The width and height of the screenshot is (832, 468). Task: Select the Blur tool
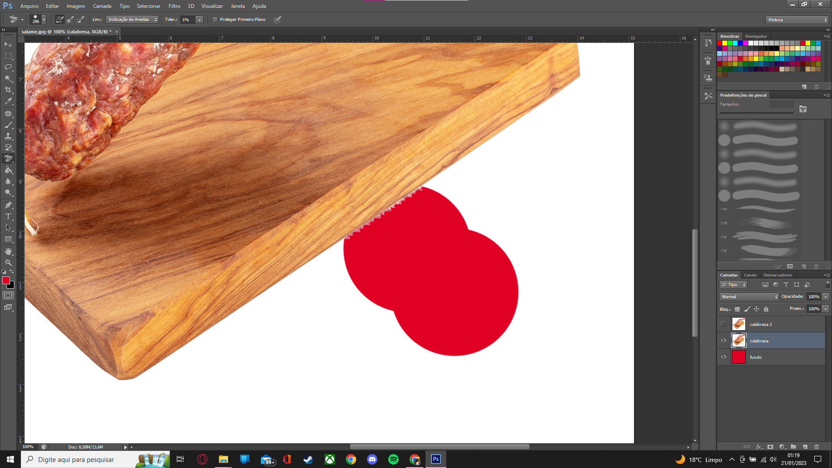pyautogui.click(x=8, y=181)
